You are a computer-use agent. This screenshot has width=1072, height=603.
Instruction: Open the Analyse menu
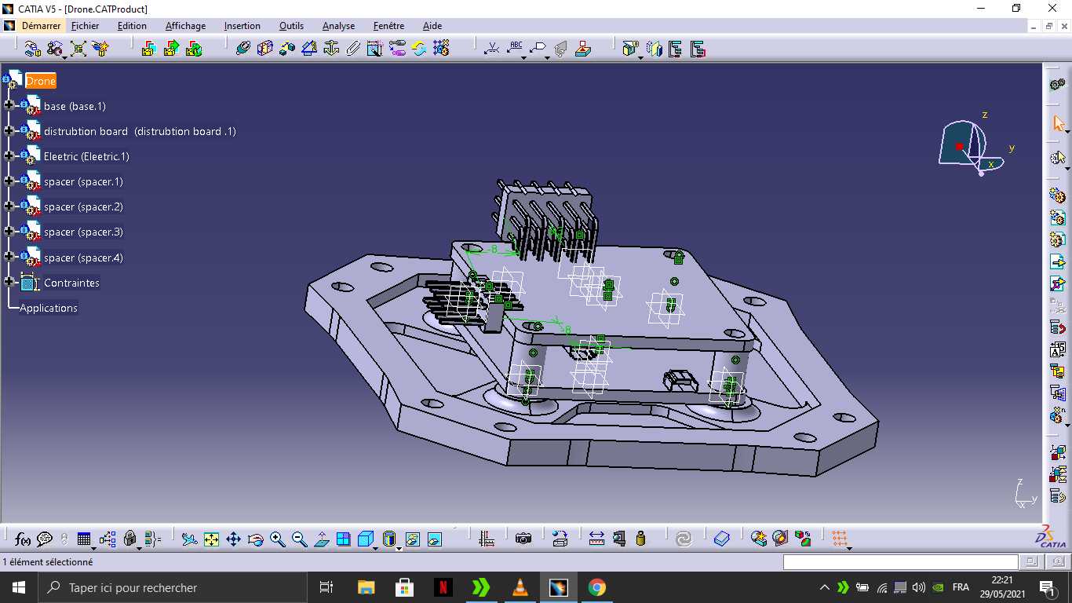338,26
